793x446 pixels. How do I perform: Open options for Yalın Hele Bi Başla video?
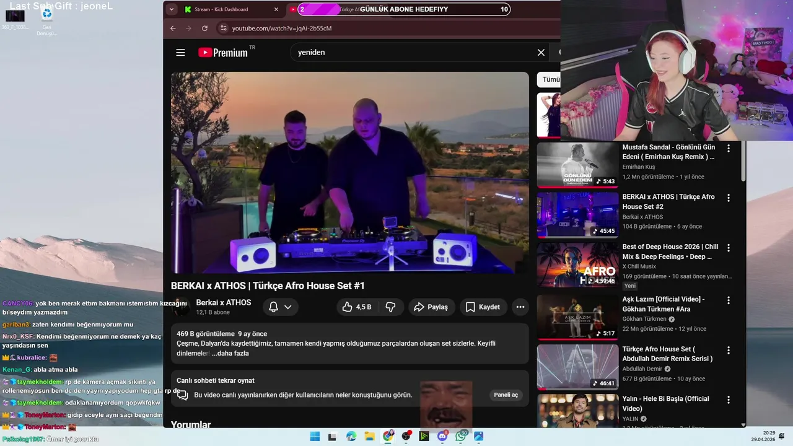pos(729,400)
